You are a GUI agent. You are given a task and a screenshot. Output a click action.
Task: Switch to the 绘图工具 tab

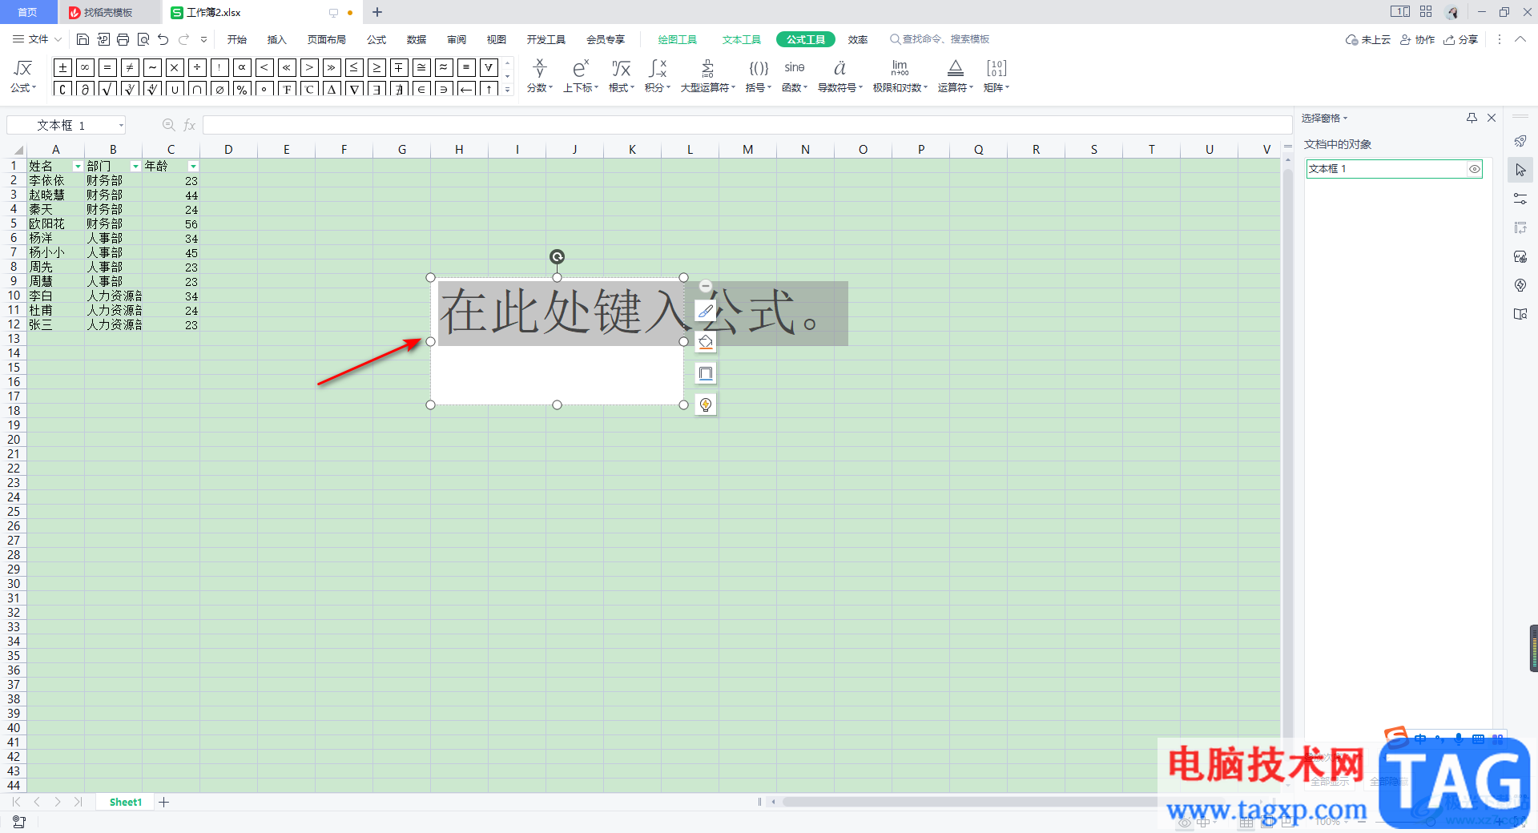[678, 39]
